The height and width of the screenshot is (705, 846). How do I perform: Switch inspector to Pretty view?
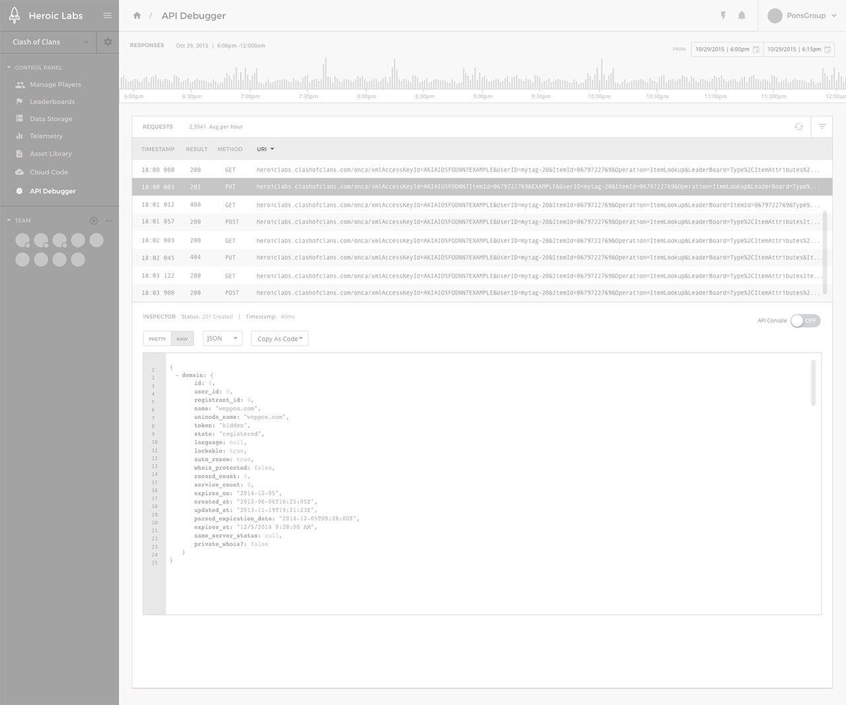coord(157,339)
